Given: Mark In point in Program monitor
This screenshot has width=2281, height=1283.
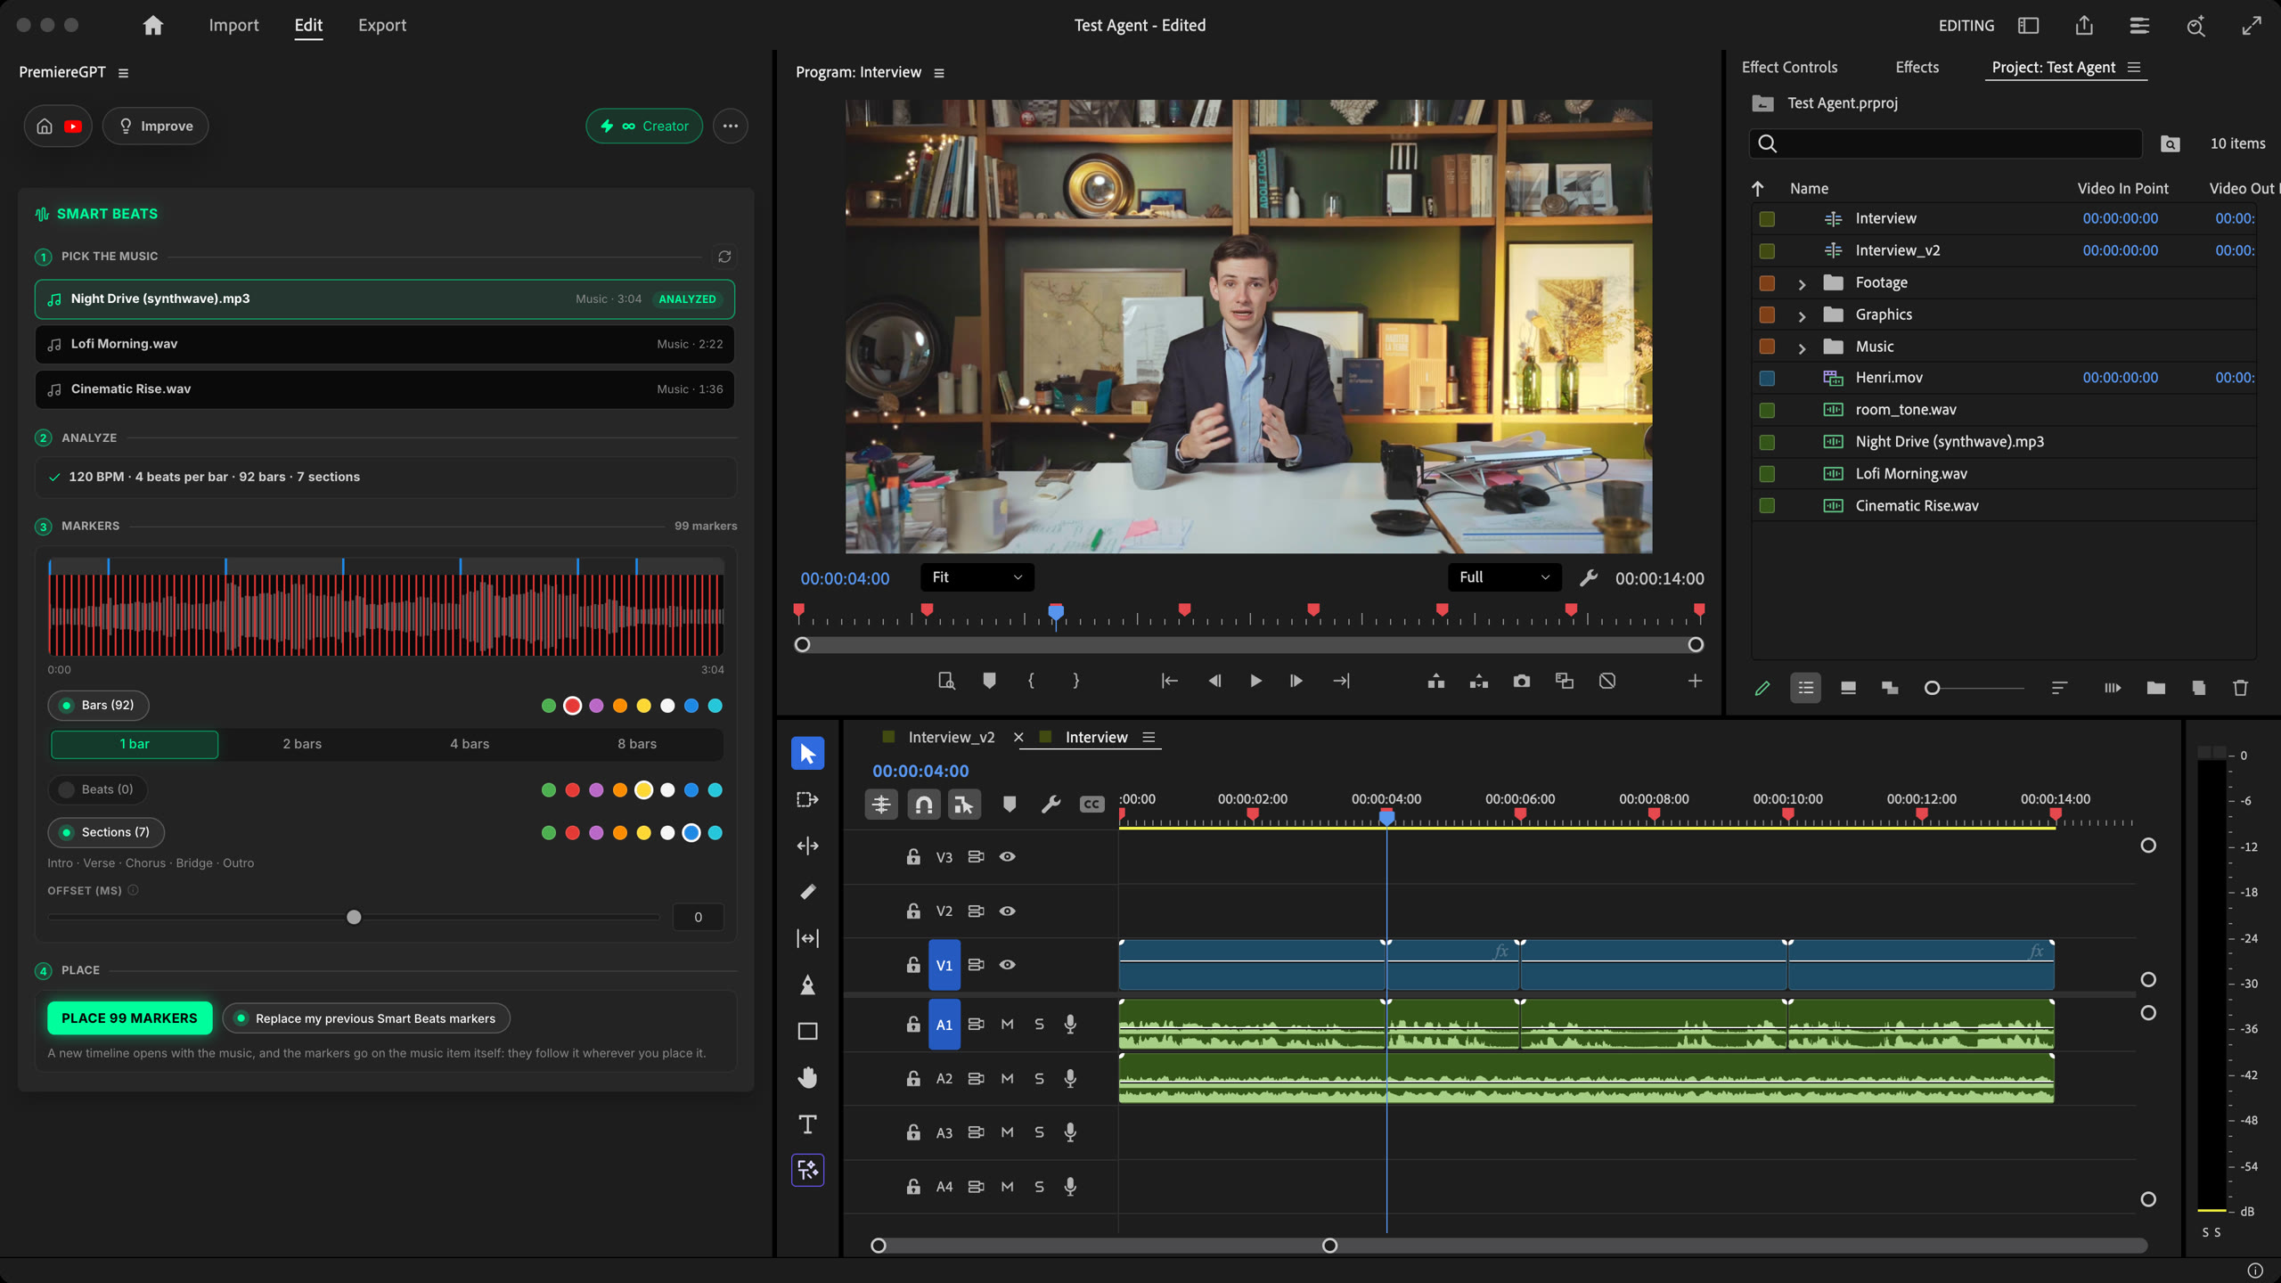Looking at the screenshot, I should [1031, 681].
